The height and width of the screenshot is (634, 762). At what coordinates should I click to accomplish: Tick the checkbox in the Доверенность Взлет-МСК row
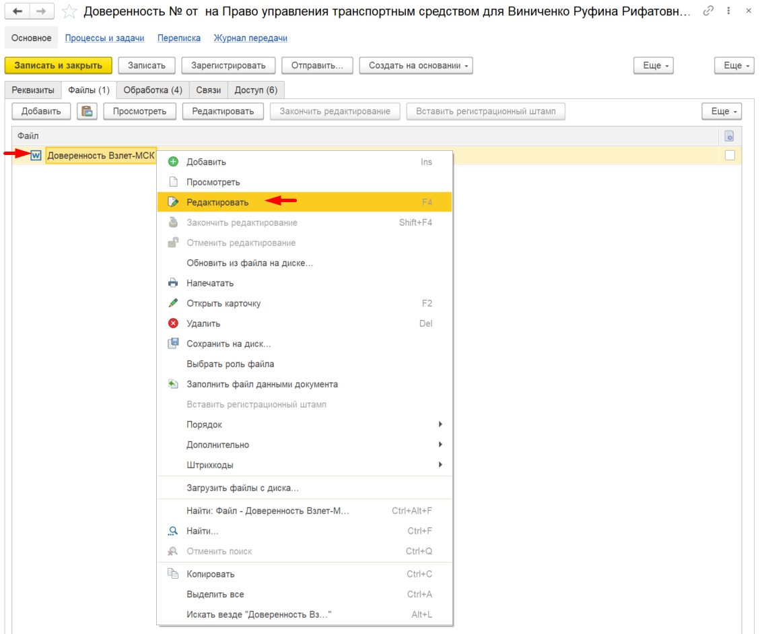coord(730,155)
